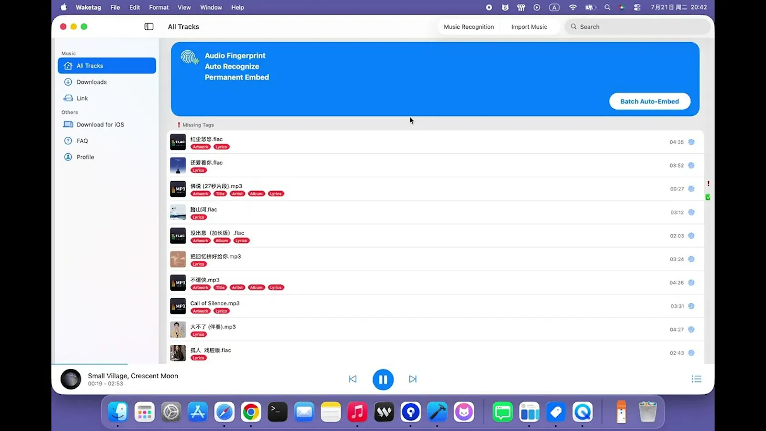Click the cover thumbnail of the 03:24 track

coord(178,259)
